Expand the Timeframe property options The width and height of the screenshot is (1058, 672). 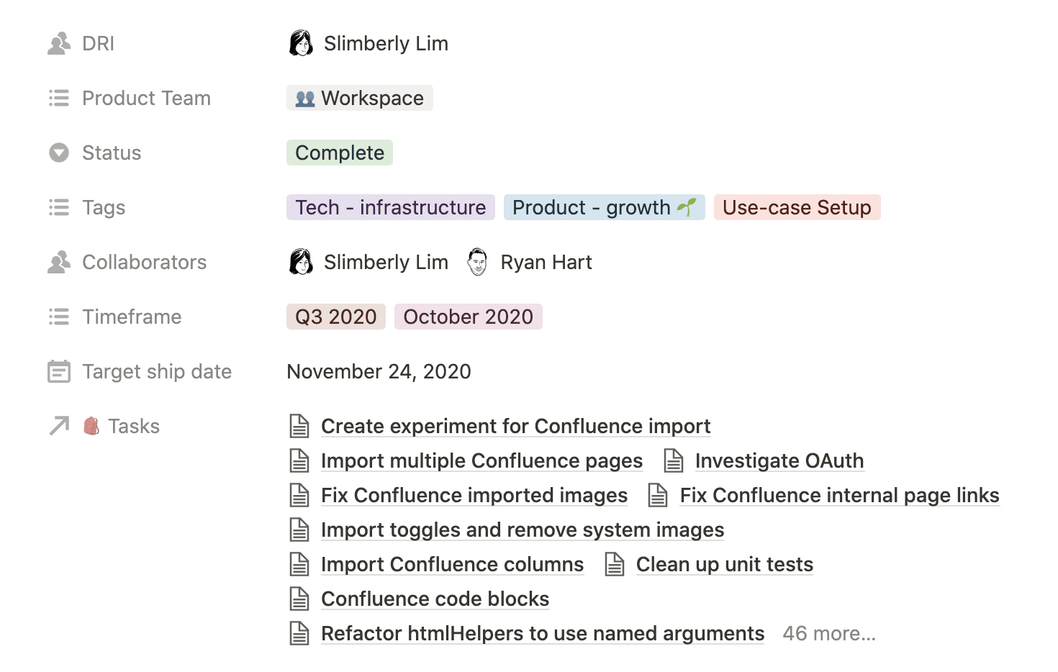(58, 317)
